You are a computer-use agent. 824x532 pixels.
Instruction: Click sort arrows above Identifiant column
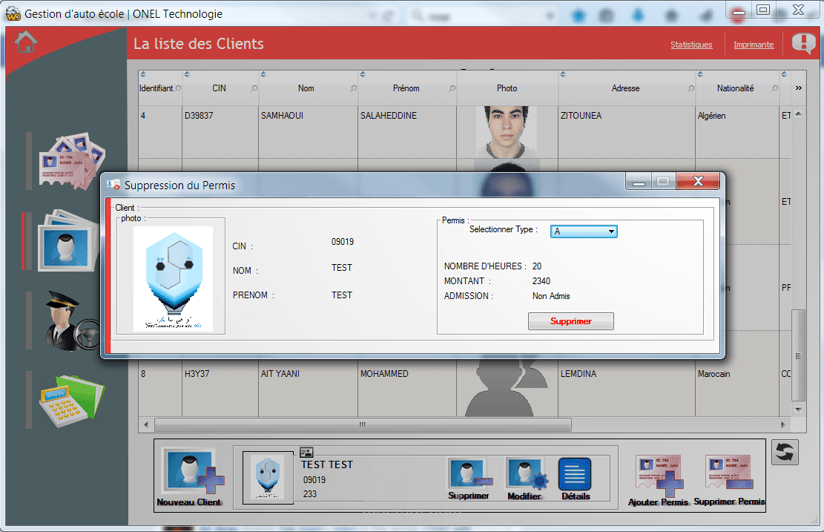click(x=143, y=74)
